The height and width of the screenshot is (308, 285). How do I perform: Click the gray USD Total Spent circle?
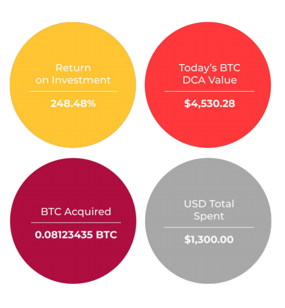[x=208, y=221]
